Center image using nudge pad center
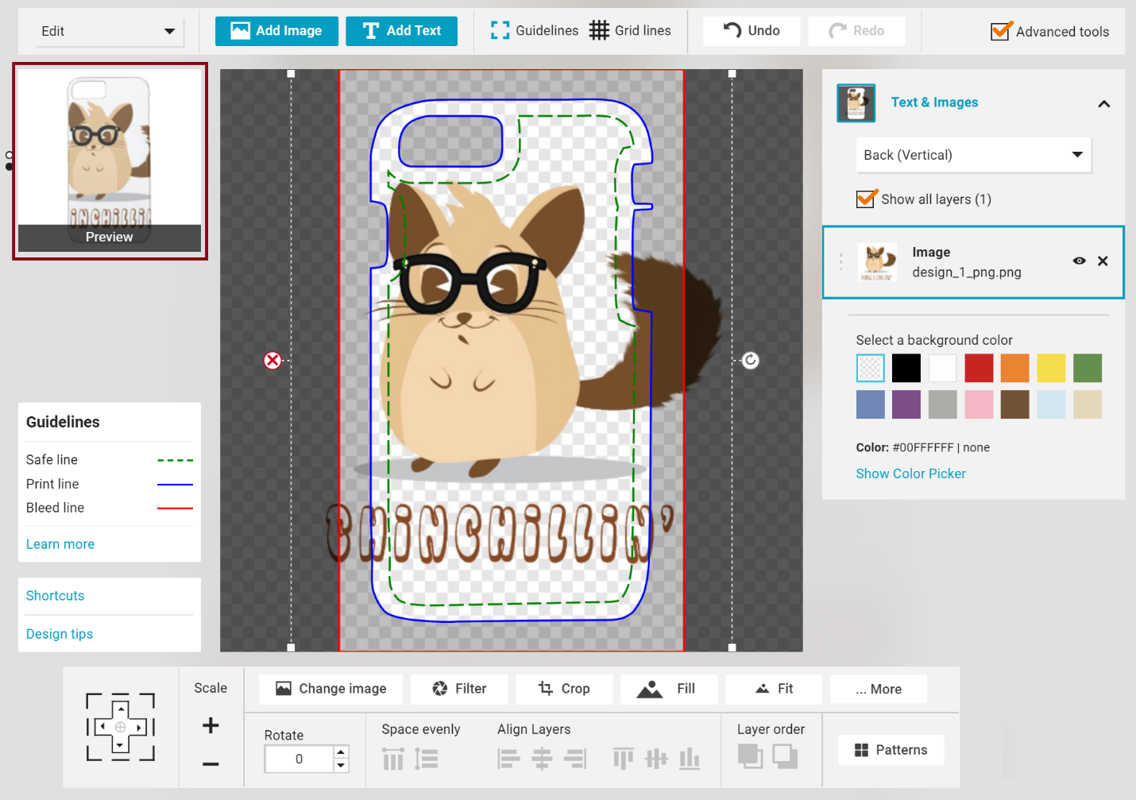This screenshot has height=800, width=1136. coord(120,727)
